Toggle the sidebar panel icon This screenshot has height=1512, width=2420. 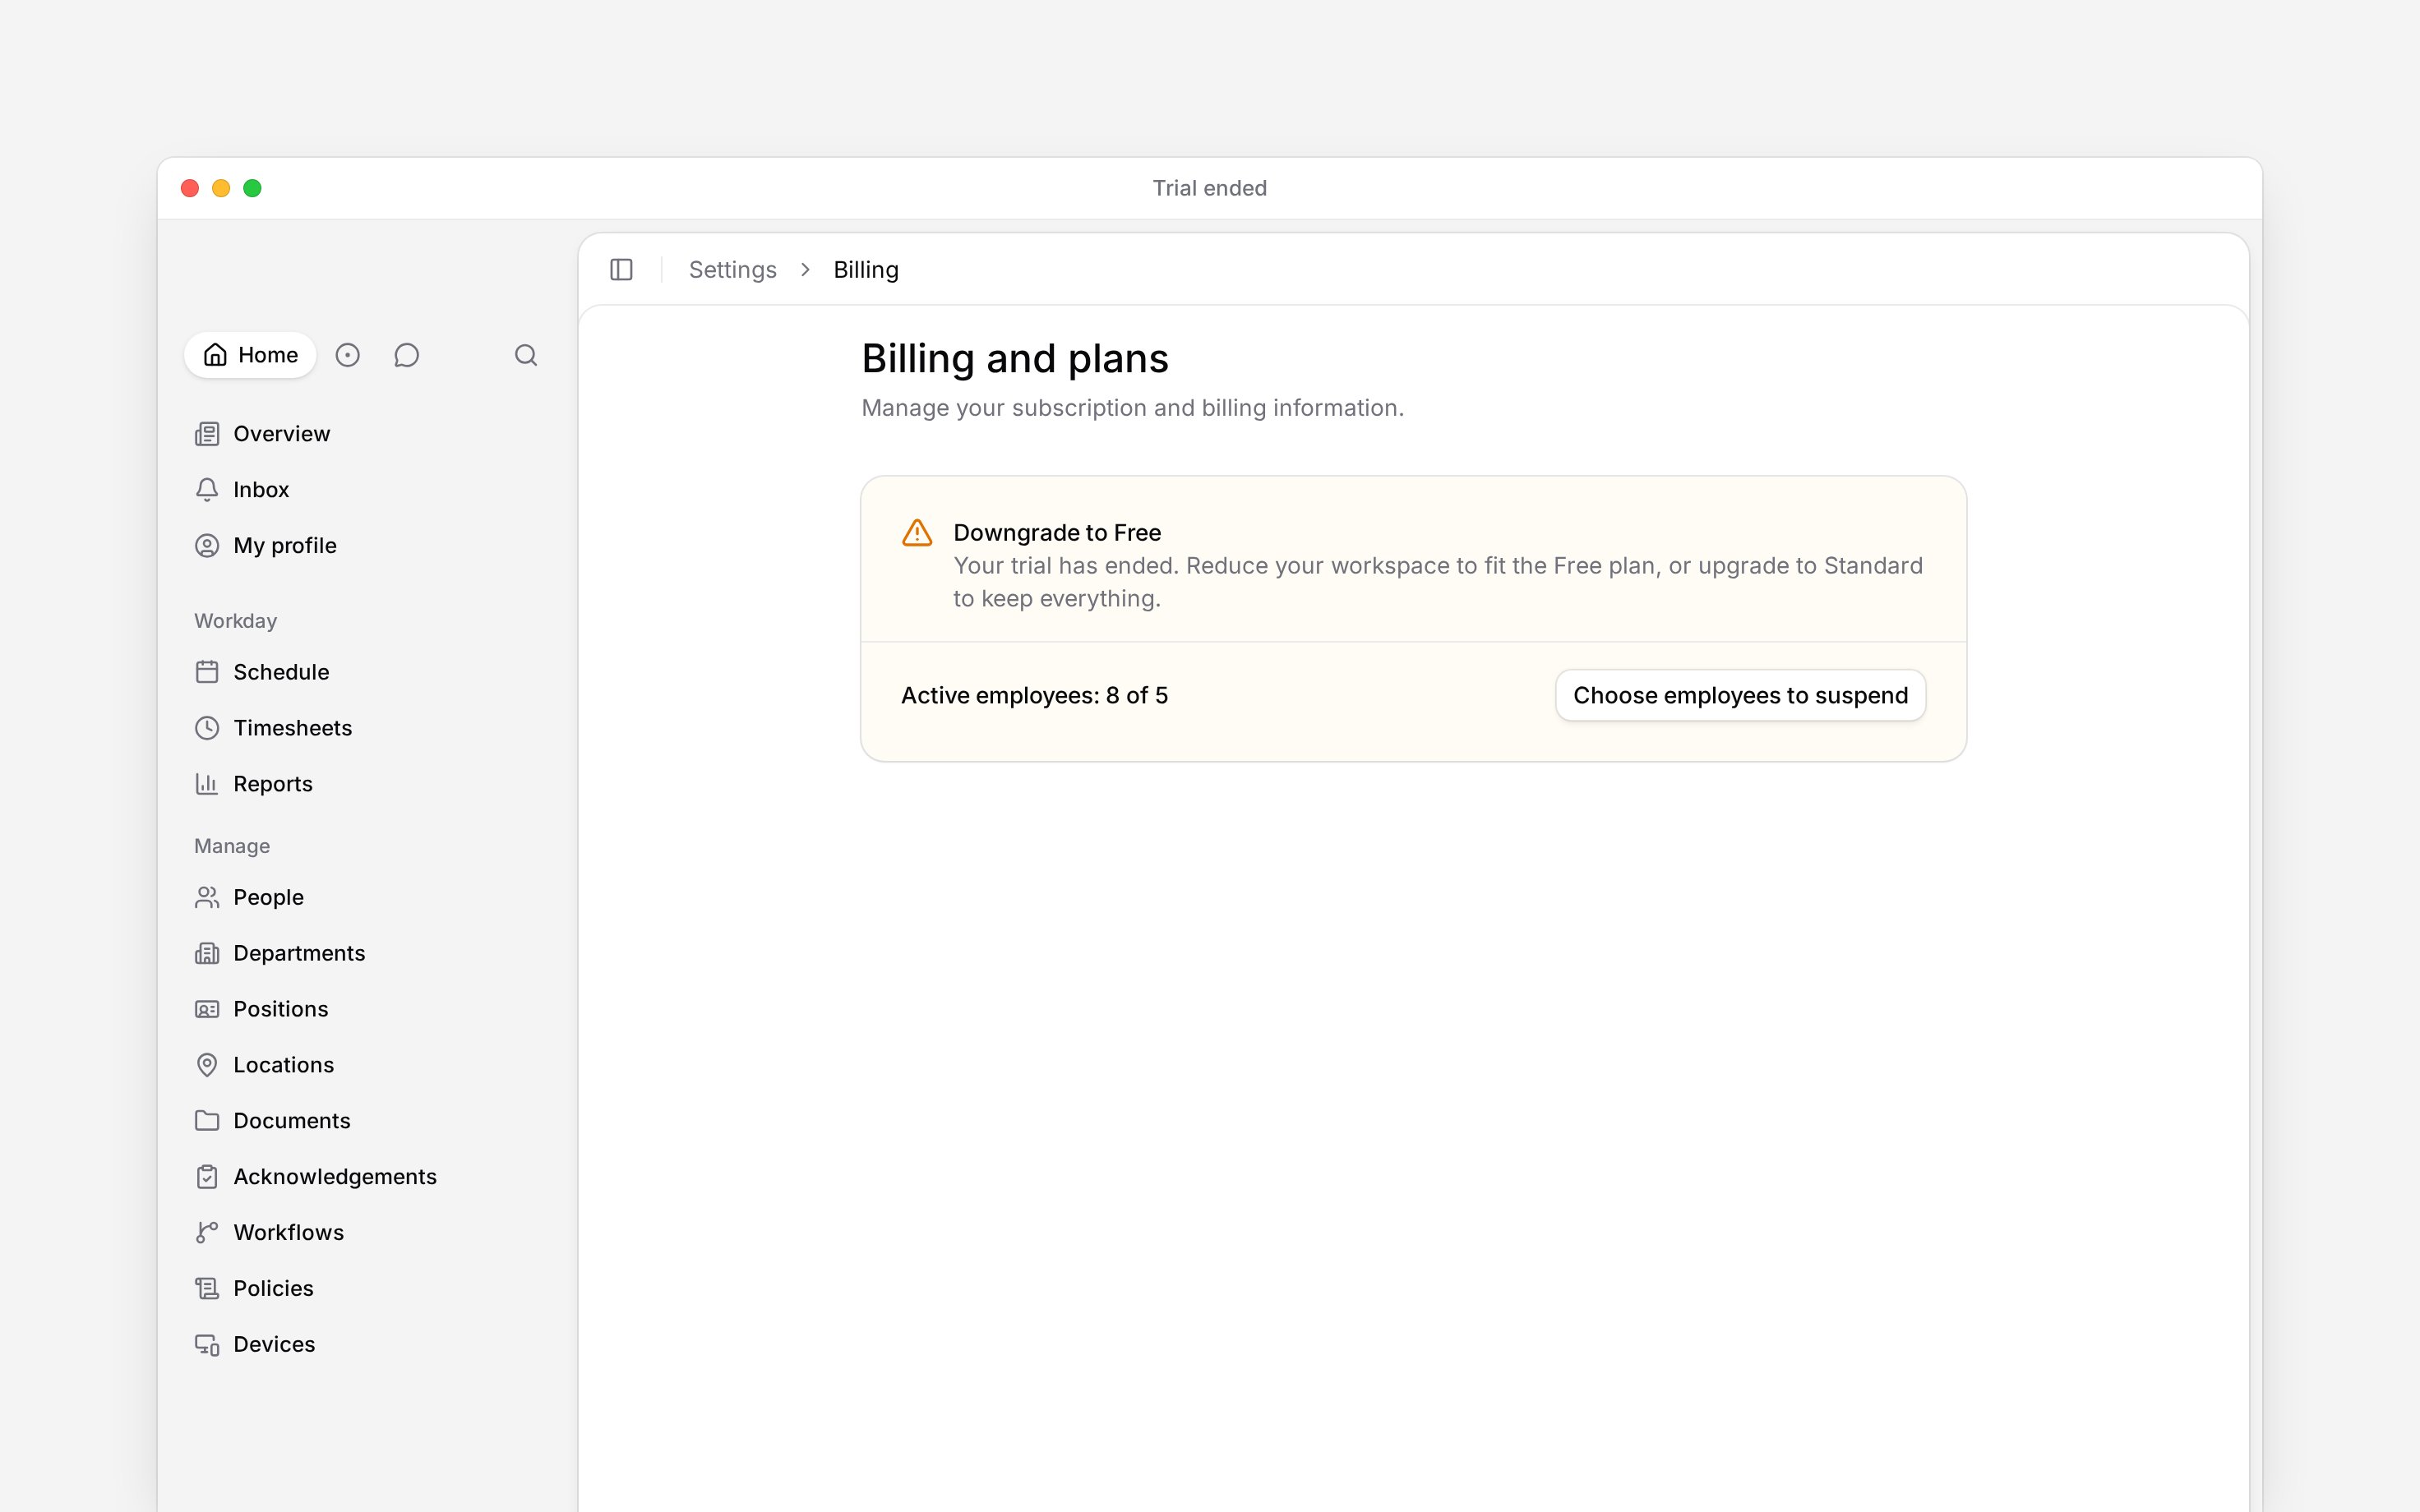pos(621,270)
